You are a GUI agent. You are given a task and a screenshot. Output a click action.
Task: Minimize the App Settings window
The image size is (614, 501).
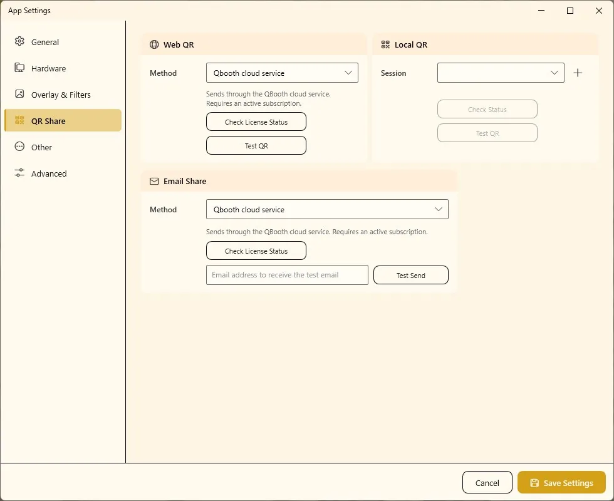(x=541, y=11)
